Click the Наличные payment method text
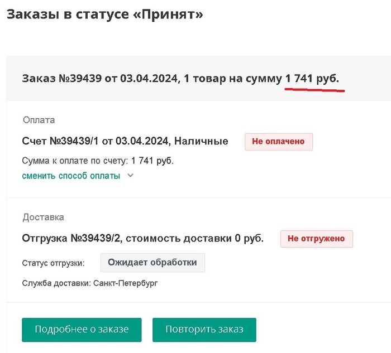This screenshot has width=391, height=353. 201,142
